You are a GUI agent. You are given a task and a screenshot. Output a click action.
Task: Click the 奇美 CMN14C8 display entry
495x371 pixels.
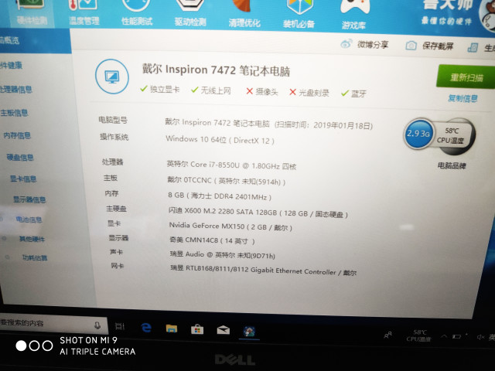pos(212,240)
